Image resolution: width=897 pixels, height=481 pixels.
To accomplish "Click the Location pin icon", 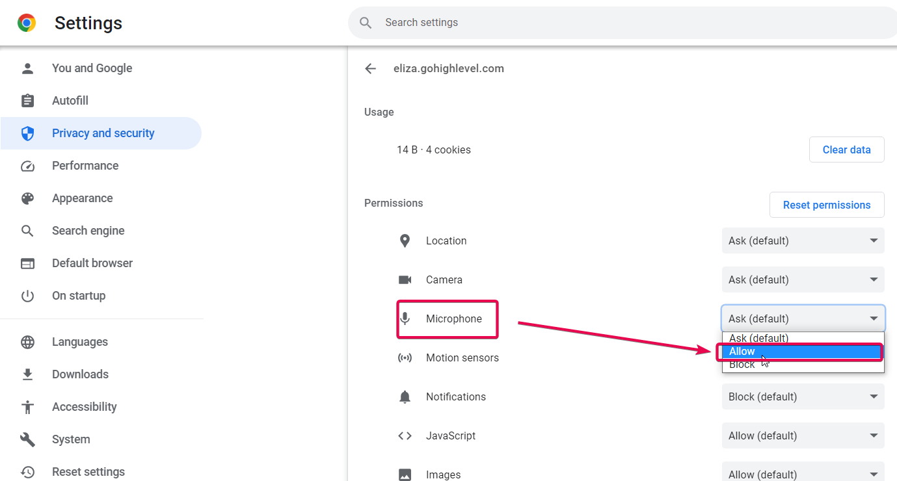I will (405, 240).
